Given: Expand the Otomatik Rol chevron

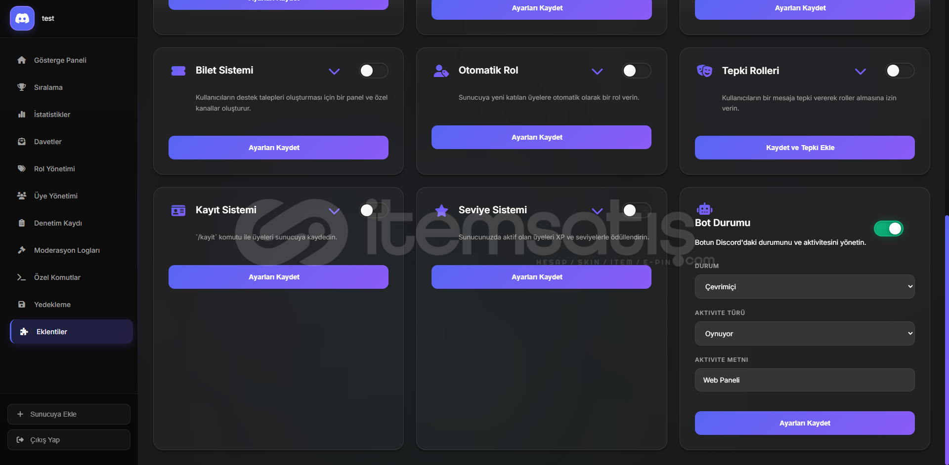Looking at the screenshot, I should coord(597,72).
